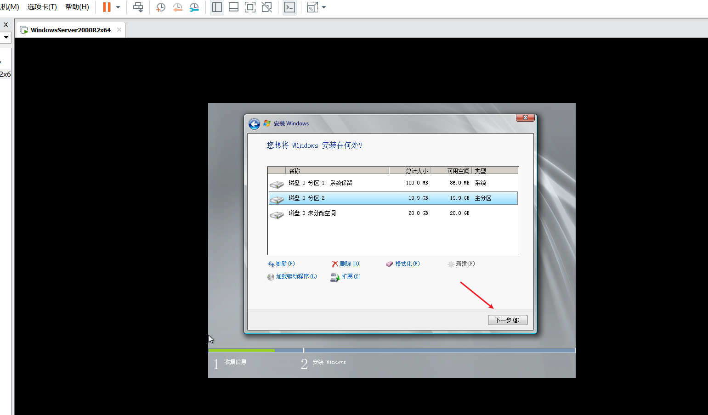Click the refresh arrows icon beside 刷新
This screenshot has height=415, width=708.
tap(271, 264)
